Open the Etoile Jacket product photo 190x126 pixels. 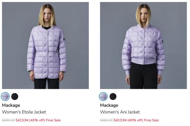(45, 45)
